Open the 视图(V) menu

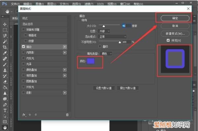(x=112, y=4)
